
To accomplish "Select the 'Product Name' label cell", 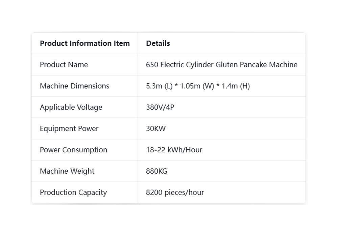I will coord(64,65).
